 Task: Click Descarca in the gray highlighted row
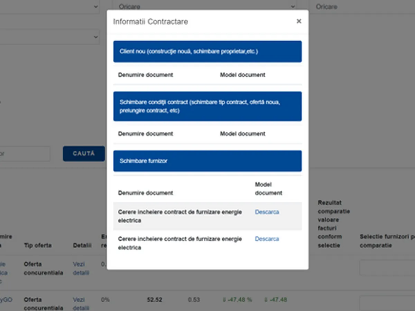pyautogui.click(x=267, y=212)
